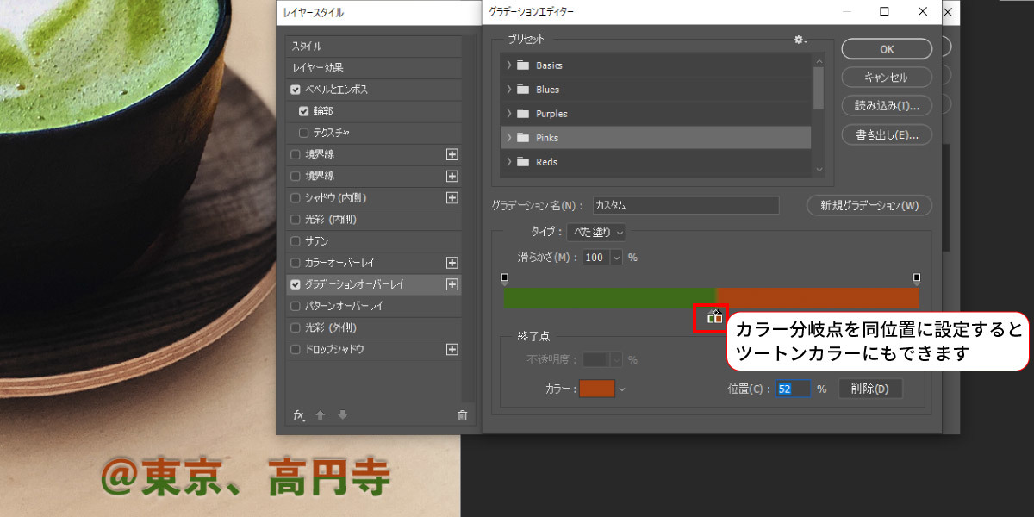Image resolution: width=1034 pixels, height=517 pixels.
Task: Click the Purples preset label
Action: pyautogui.click(x=551, y=114)
